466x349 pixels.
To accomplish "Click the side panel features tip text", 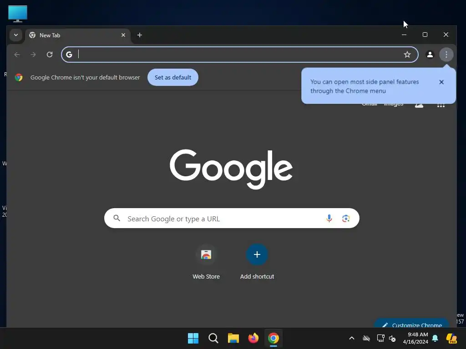I will [365, 86].
